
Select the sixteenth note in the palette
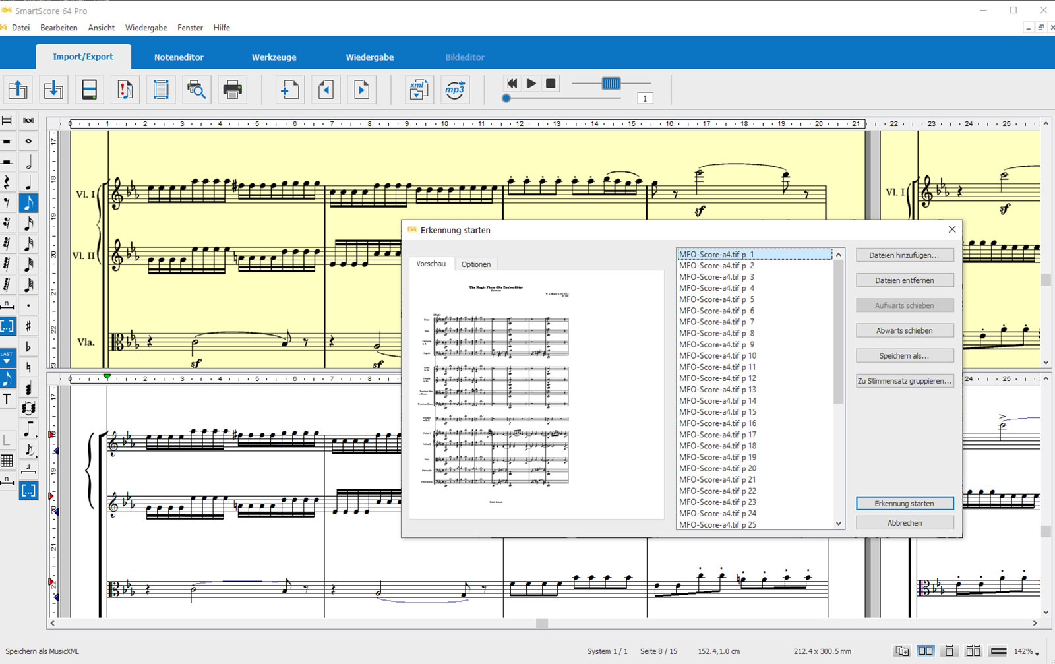(28, 223)
